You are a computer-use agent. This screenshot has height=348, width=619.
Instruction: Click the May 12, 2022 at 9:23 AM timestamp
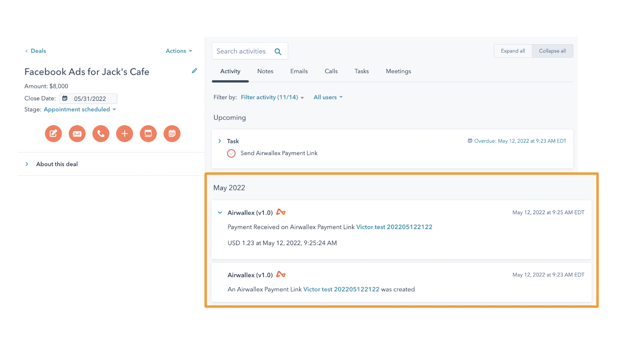(548, 275)
